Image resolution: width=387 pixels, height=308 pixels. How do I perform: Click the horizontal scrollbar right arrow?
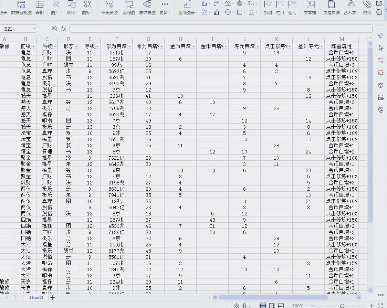[x=359, y=297]
